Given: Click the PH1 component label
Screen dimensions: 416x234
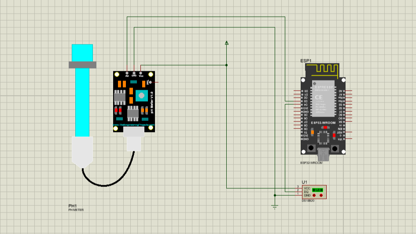Looking at the screenshot, I should (x=73, y=206).
